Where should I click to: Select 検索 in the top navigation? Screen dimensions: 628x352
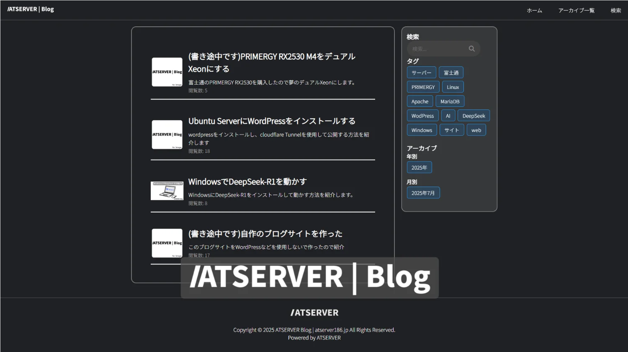point(615,10)
